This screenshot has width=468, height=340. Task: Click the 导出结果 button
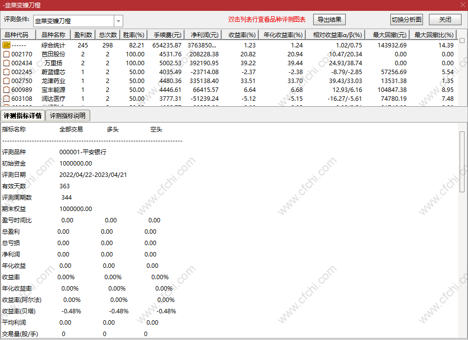point(329,20)
